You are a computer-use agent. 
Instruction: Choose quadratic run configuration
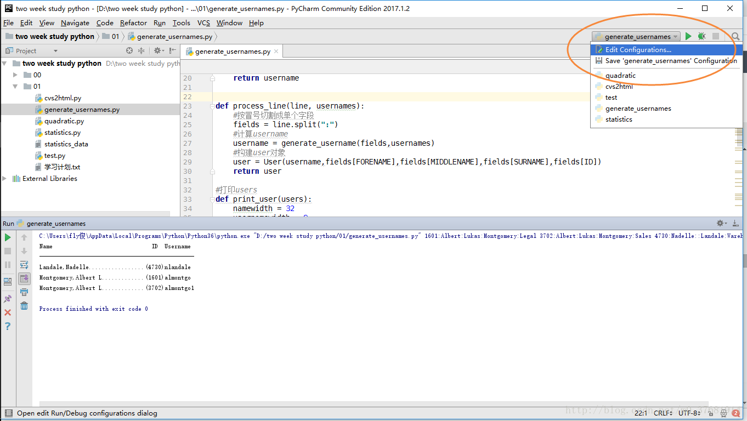[666, 75]
